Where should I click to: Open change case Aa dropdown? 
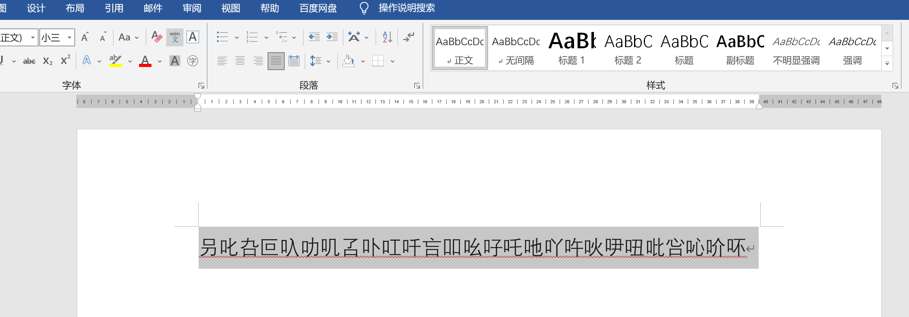coord(128,37)
